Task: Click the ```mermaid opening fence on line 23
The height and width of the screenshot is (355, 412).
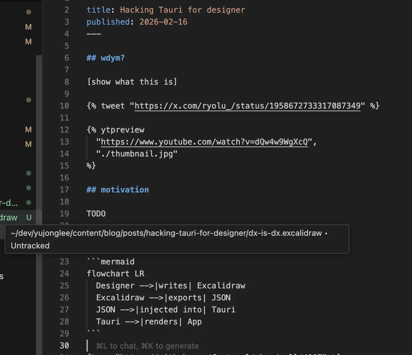Action: point(110,262)
